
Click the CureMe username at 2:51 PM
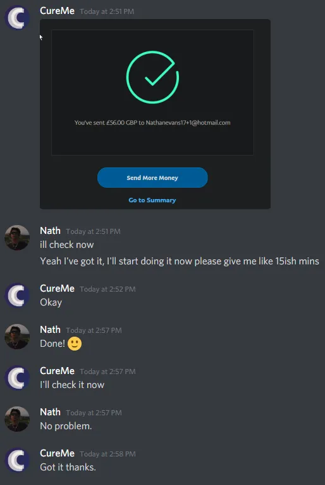click(57, 11)
